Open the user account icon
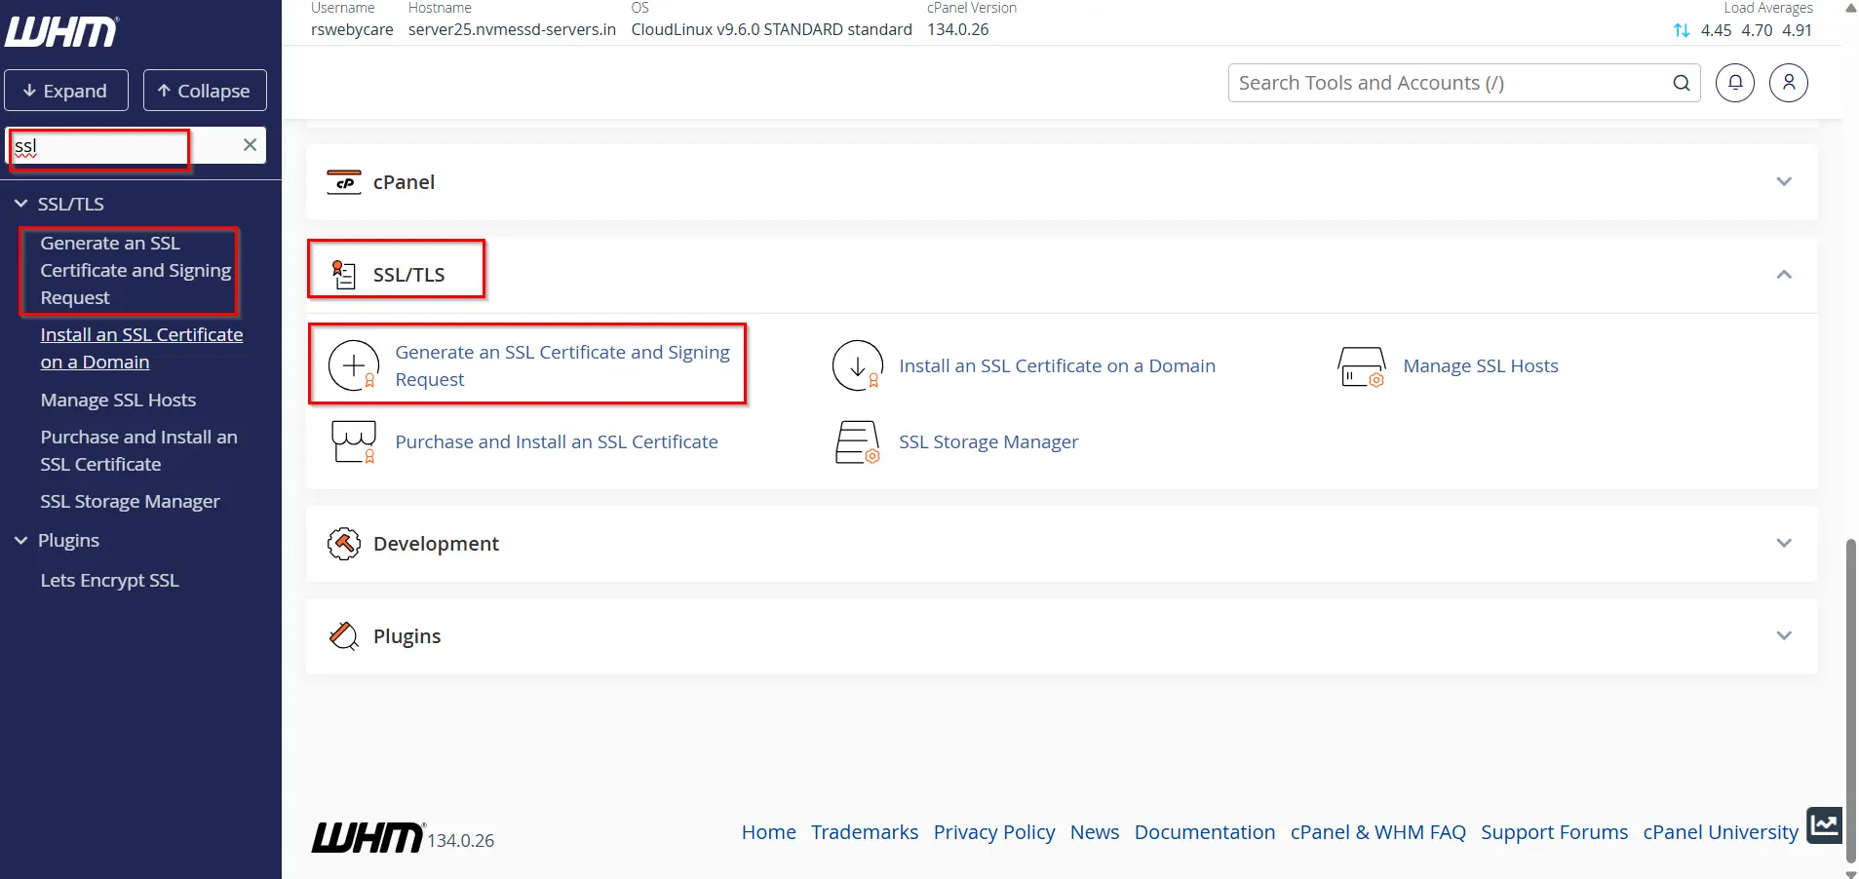 pyautogui.click(x=1789, y=83)
